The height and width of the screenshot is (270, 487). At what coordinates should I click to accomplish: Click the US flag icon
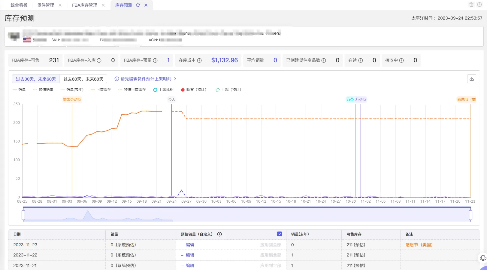(27, 40)
